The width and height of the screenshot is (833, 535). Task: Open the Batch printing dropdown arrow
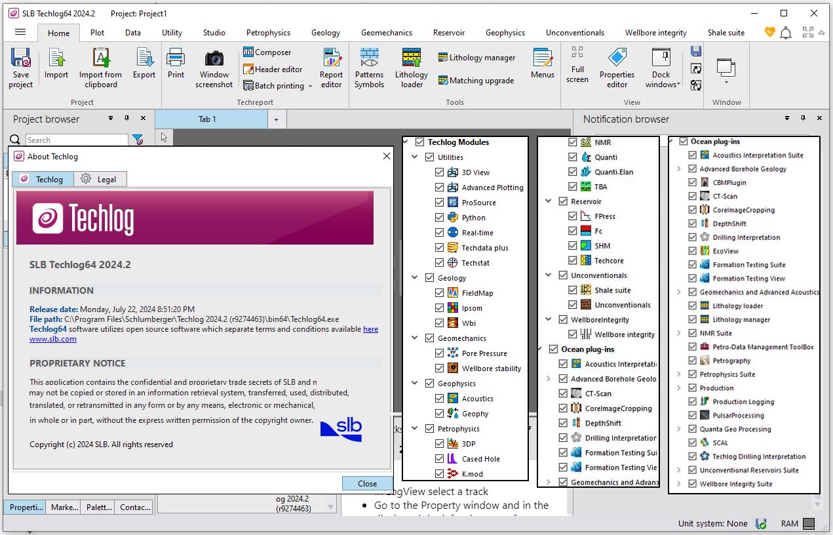310,87
